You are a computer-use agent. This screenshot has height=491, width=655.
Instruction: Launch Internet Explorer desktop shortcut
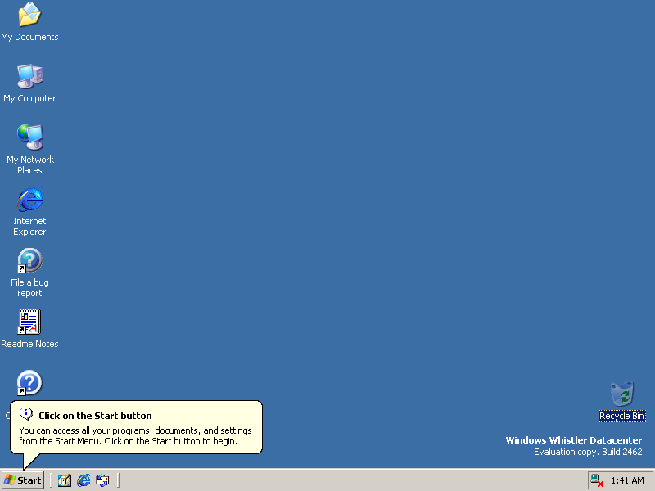[29, 200]
